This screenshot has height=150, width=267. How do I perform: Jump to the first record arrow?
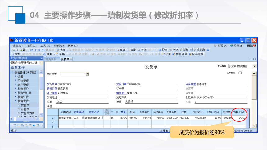pyautogui.click(x=31, y=50)
